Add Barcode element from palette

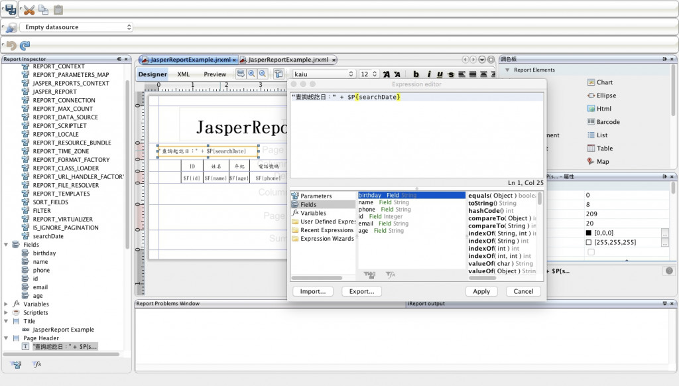pyautogui.click(x=603, y=122)
